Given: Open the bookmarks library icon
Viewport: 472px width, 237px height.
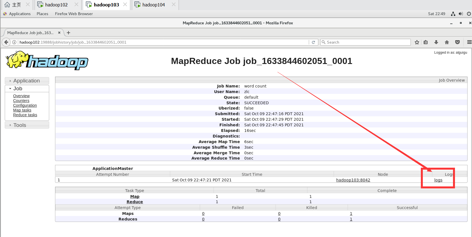Looking at the screenshot, I should (426, 42).
